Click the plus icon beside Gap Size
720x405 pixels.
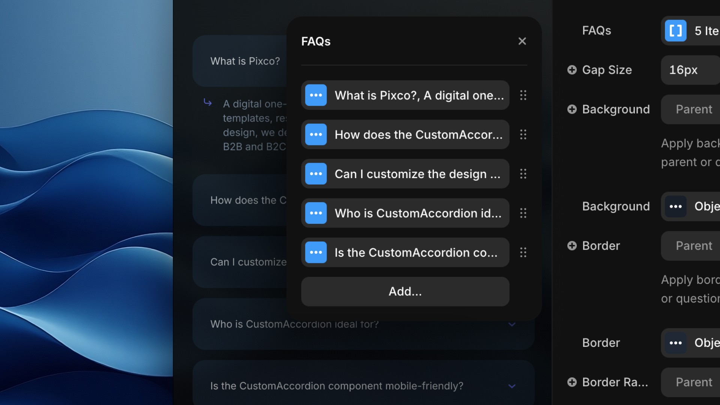(x=572, y=70)
